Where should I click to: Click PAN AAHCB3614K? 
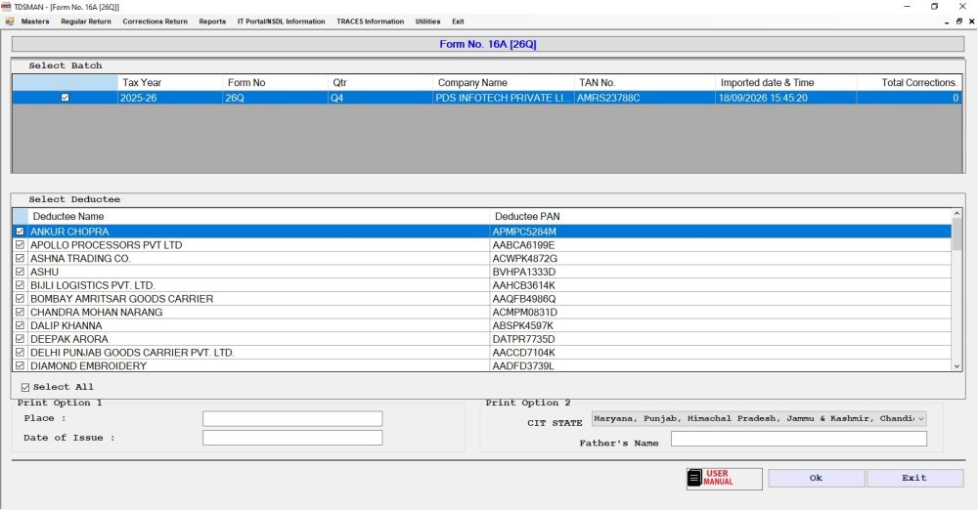523,285
